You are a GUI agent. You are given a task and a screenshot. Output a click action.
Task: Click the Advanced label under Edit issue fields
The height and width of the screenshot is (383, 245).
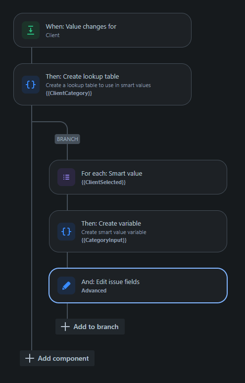94,290
